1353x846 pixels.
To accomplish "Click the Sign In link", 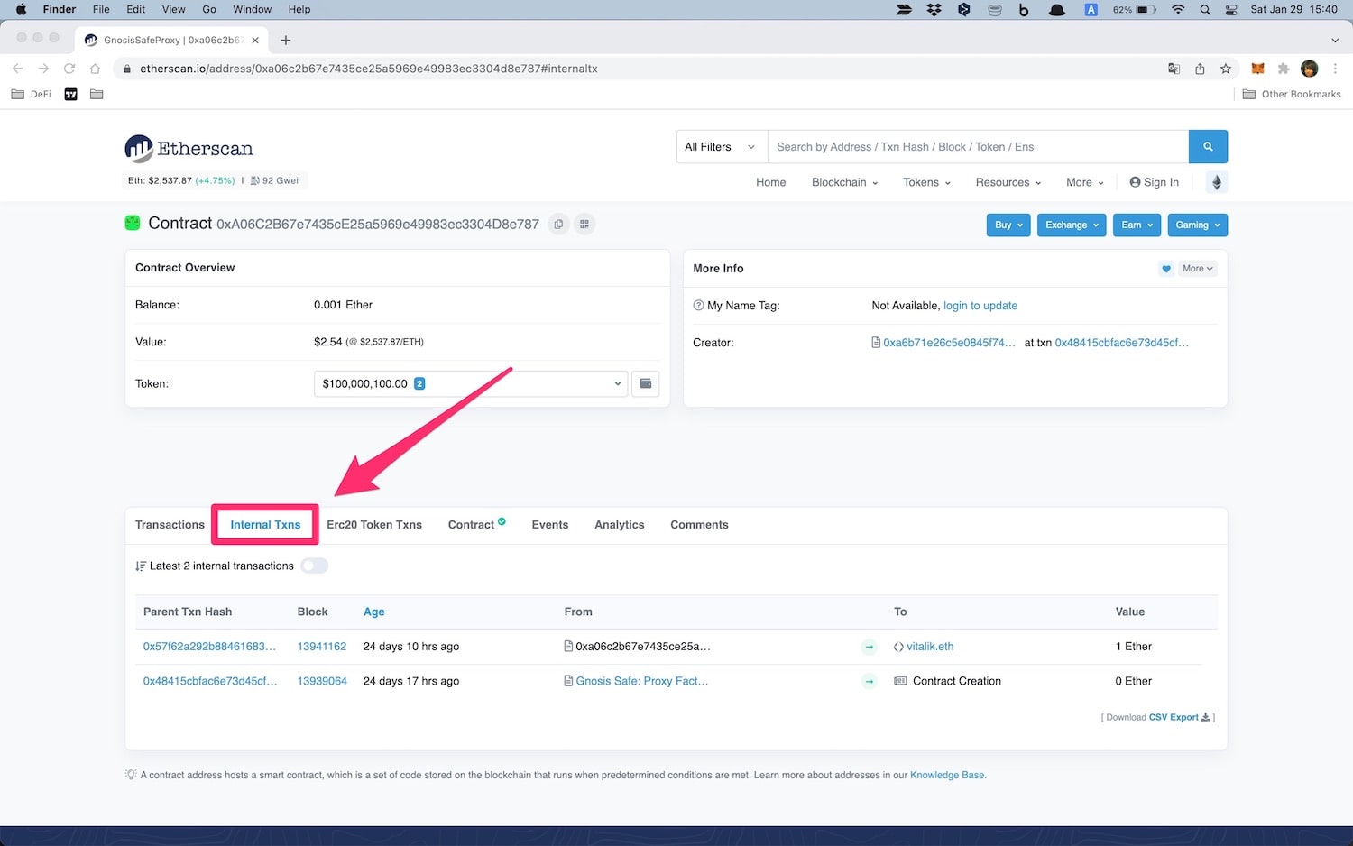I will pyautogui.click(x=1155, y=182).
